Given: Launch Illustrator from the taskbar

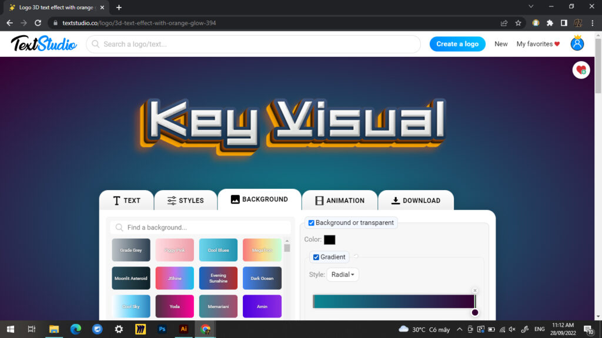Looking at the screenshot, I should pyautogui.click(x=183, y=329).
